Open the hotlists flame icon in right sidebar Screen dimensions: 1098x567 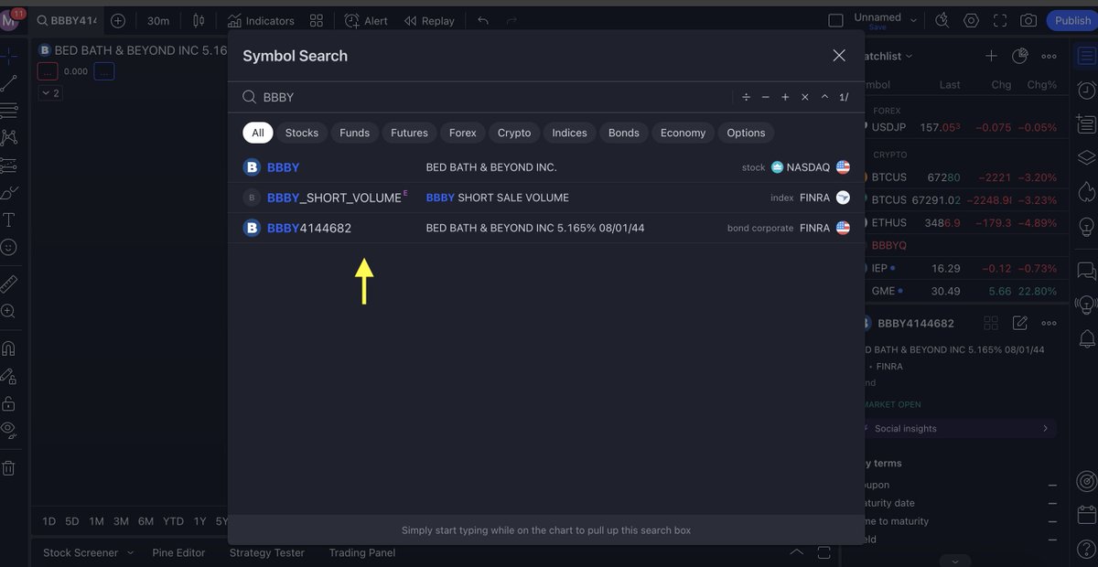(x=1086, y=191)
